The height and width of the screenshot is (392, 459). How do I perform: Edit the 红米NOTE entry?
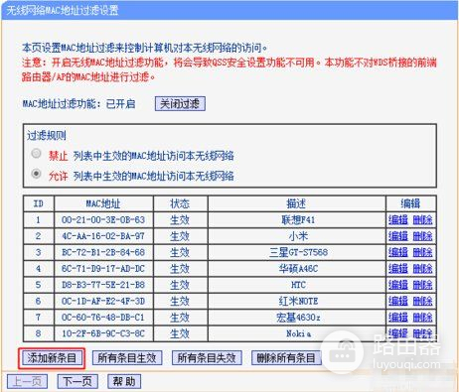[x=398, y=301]
